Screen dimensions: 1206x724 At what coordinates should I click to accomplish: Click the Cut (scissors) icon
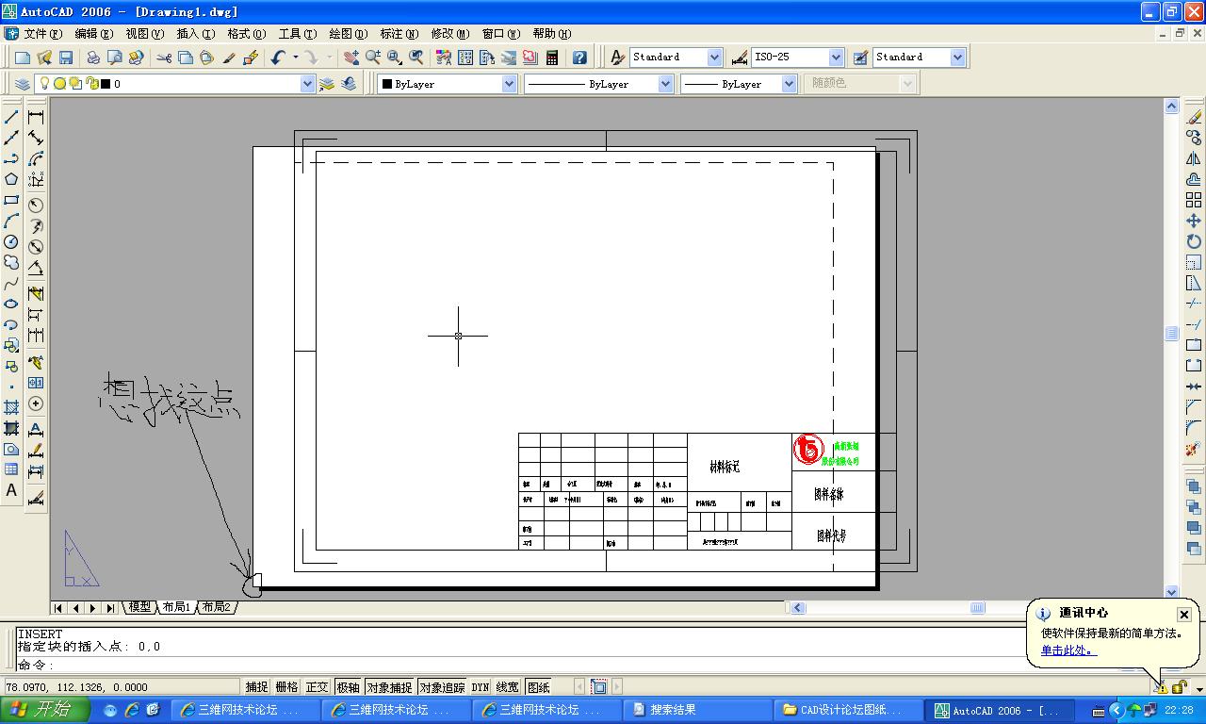tap(165, 58)
